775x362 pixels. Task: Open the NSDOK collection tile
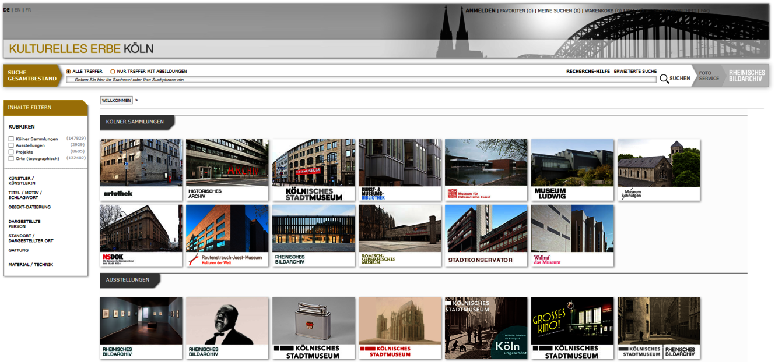pos(141,236)
